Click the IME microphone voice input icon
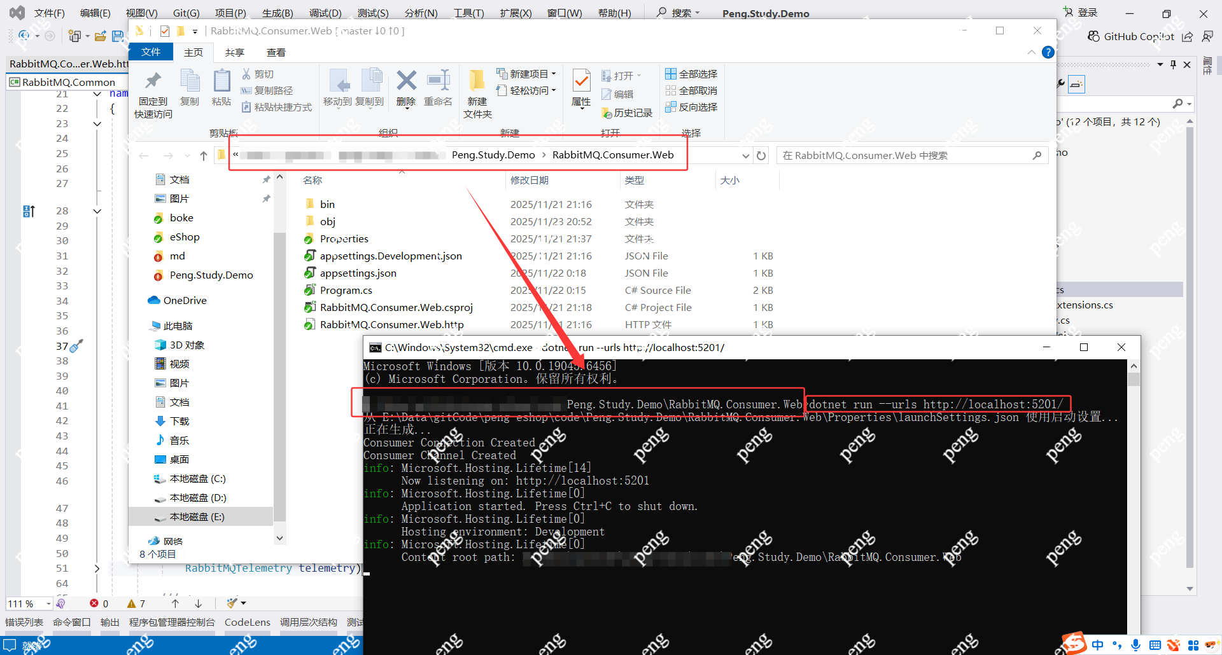This screenshot has width=1222, height=655. tap(1135, 645)
